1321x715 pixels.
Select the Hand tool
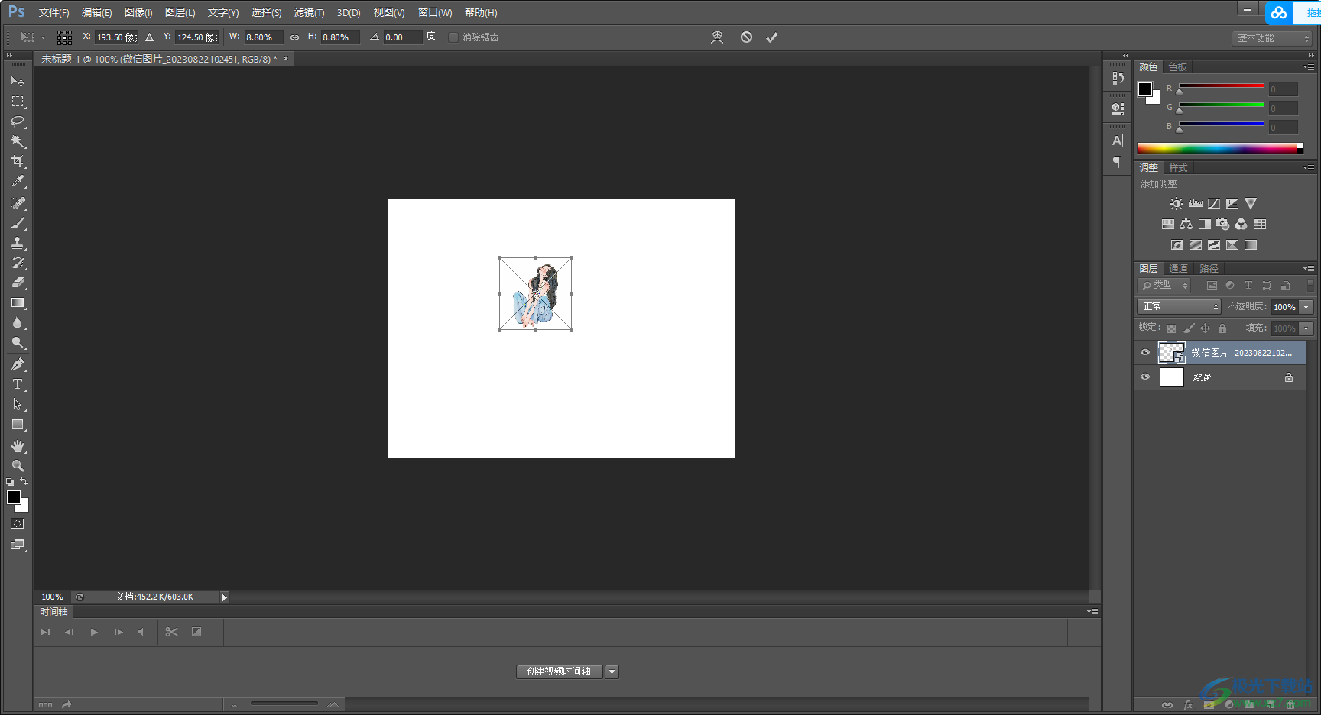point(18,446)
